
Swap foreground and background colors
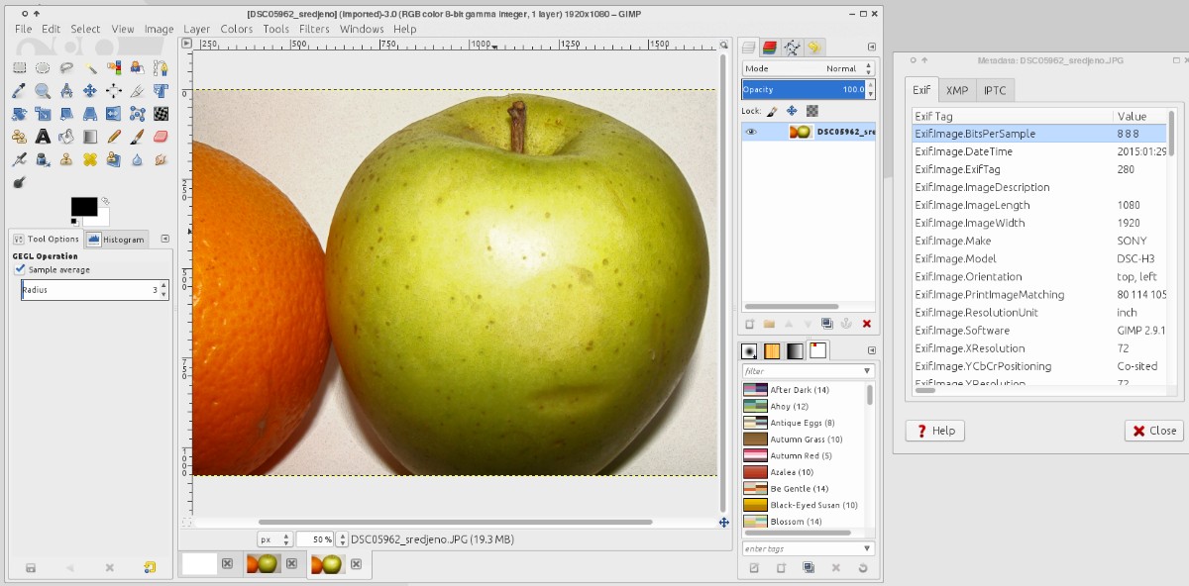tap(104, 201)
